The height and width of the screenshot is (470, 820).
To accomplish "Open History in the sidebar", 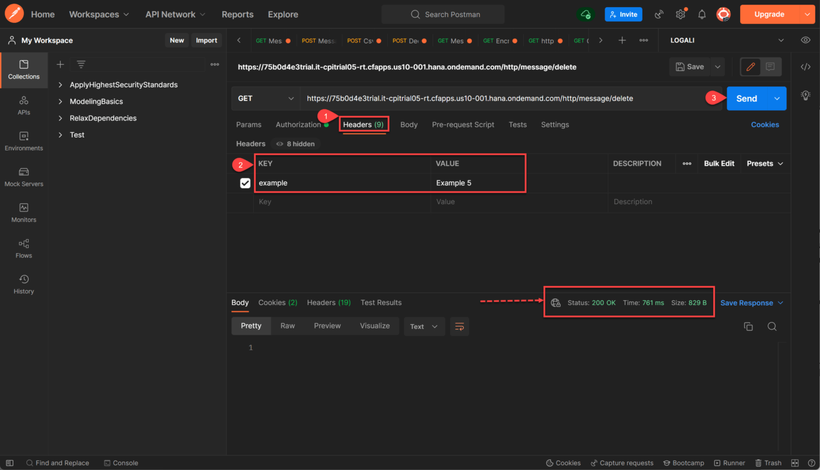I will pyautogui.click(x=24, y=285).
